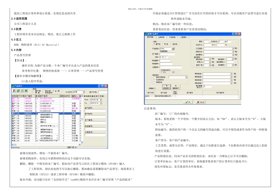Choose 查看变动信息 from context menu
278x196 pixels.
click(x=48, y=132)
